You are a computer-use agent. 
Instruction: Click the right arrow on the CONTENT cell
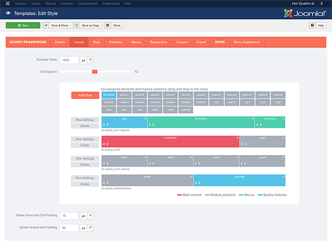tap(108, 144)
